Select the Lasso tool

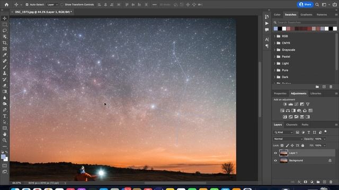[5, 31]
